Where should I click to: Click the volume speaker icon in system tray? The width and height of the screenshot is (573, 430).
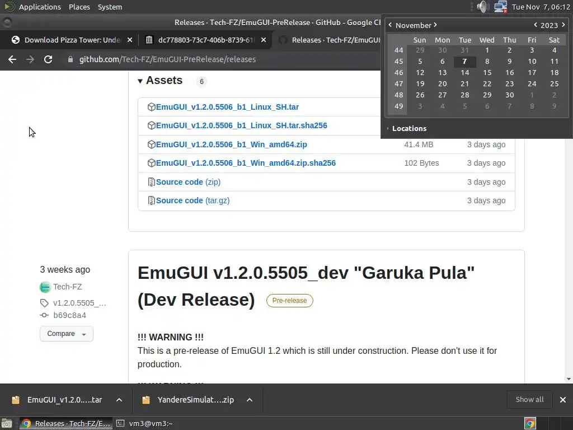tap(482, 7)
